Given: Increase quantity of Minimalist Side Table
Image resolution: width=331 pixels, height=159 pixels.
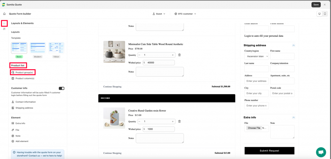Looking at the screenshot, I should coord(173,55).
